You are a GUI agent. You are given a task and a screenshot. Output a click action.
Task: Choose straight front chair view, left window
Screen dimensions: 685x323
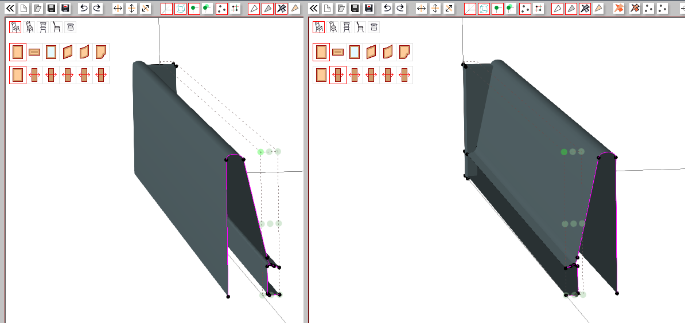point(43,27)
